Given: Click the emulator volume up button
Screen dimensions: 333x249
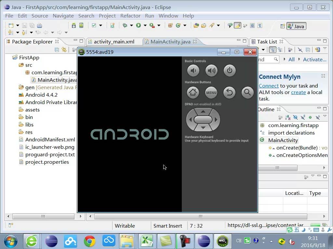Looking at the screenshot, I should [x=211, y=71].
